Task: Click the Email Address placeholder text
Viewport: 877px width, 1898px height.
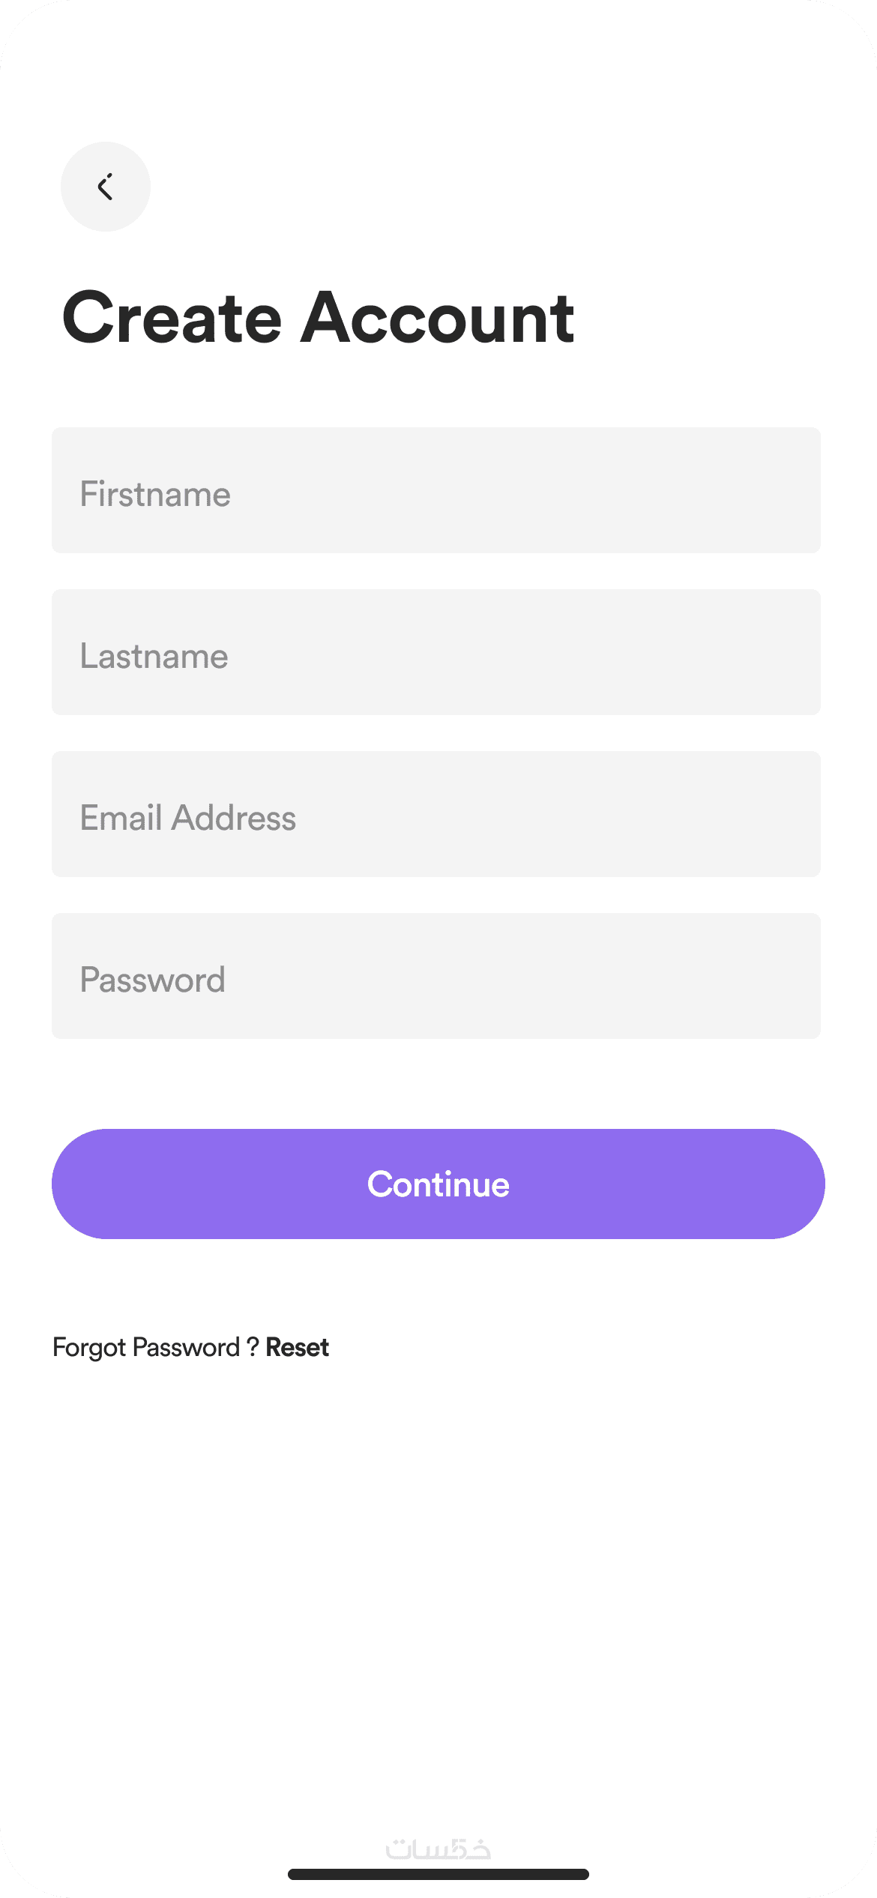Action: click(187, 818)
